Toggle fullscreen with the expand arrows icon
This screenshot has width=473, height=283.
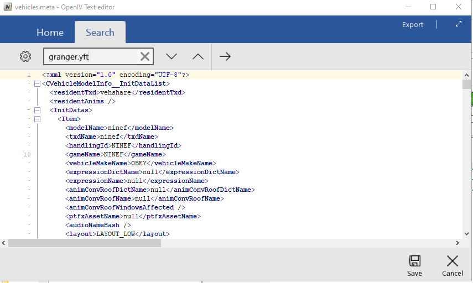coord(458,24)
